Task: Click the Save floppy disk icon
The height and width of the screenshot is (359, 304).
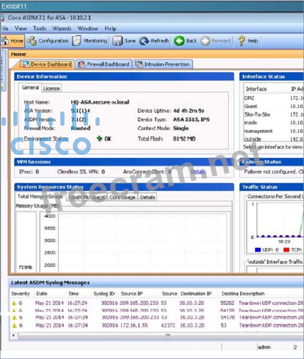Action: pyautogui.click(x=124, y=41)
